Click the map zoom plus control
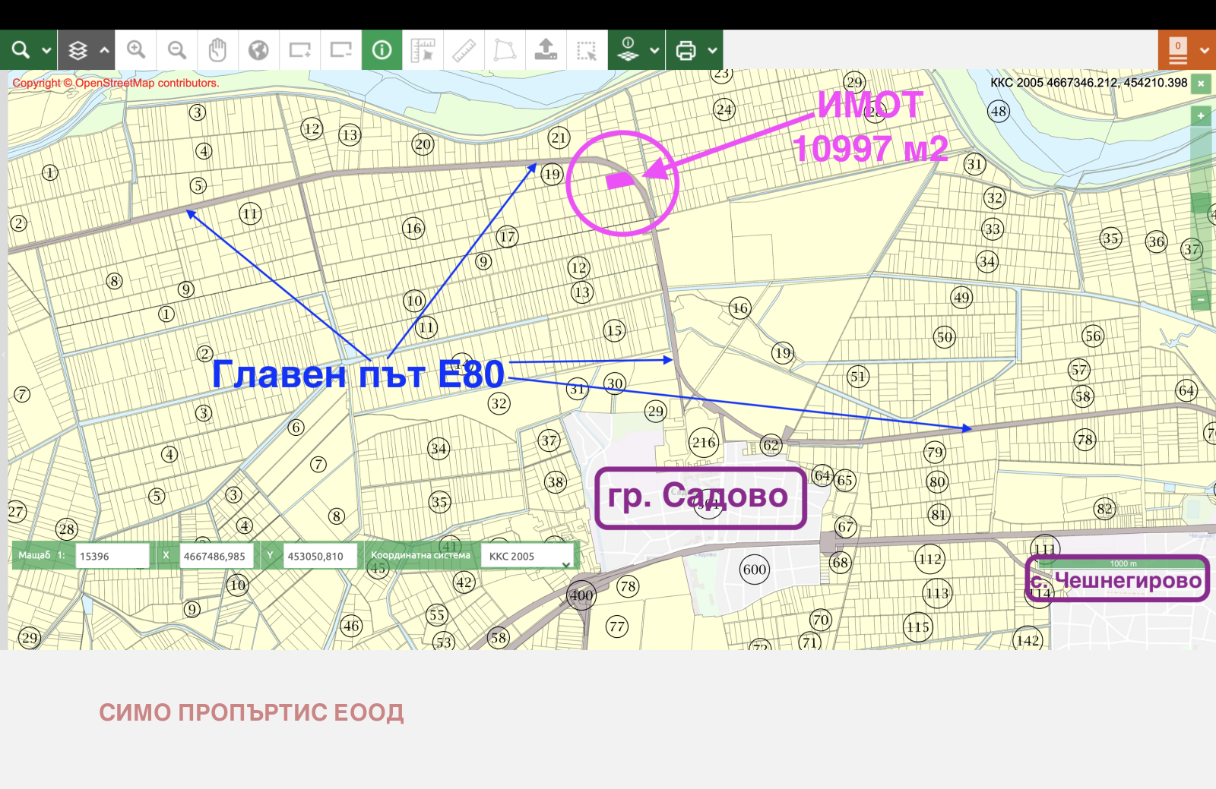 click(1201, 116)
